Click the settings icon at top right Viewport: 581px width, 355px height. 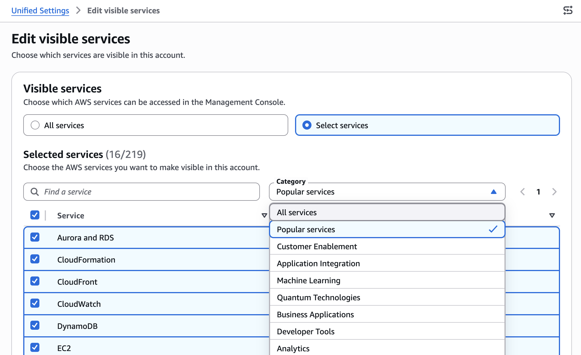(568, 10)
